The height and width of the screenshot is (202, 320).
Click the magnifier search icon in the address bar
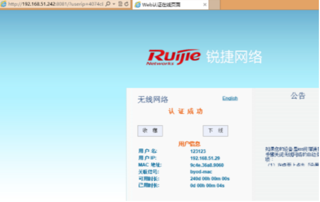coord(108,4)
